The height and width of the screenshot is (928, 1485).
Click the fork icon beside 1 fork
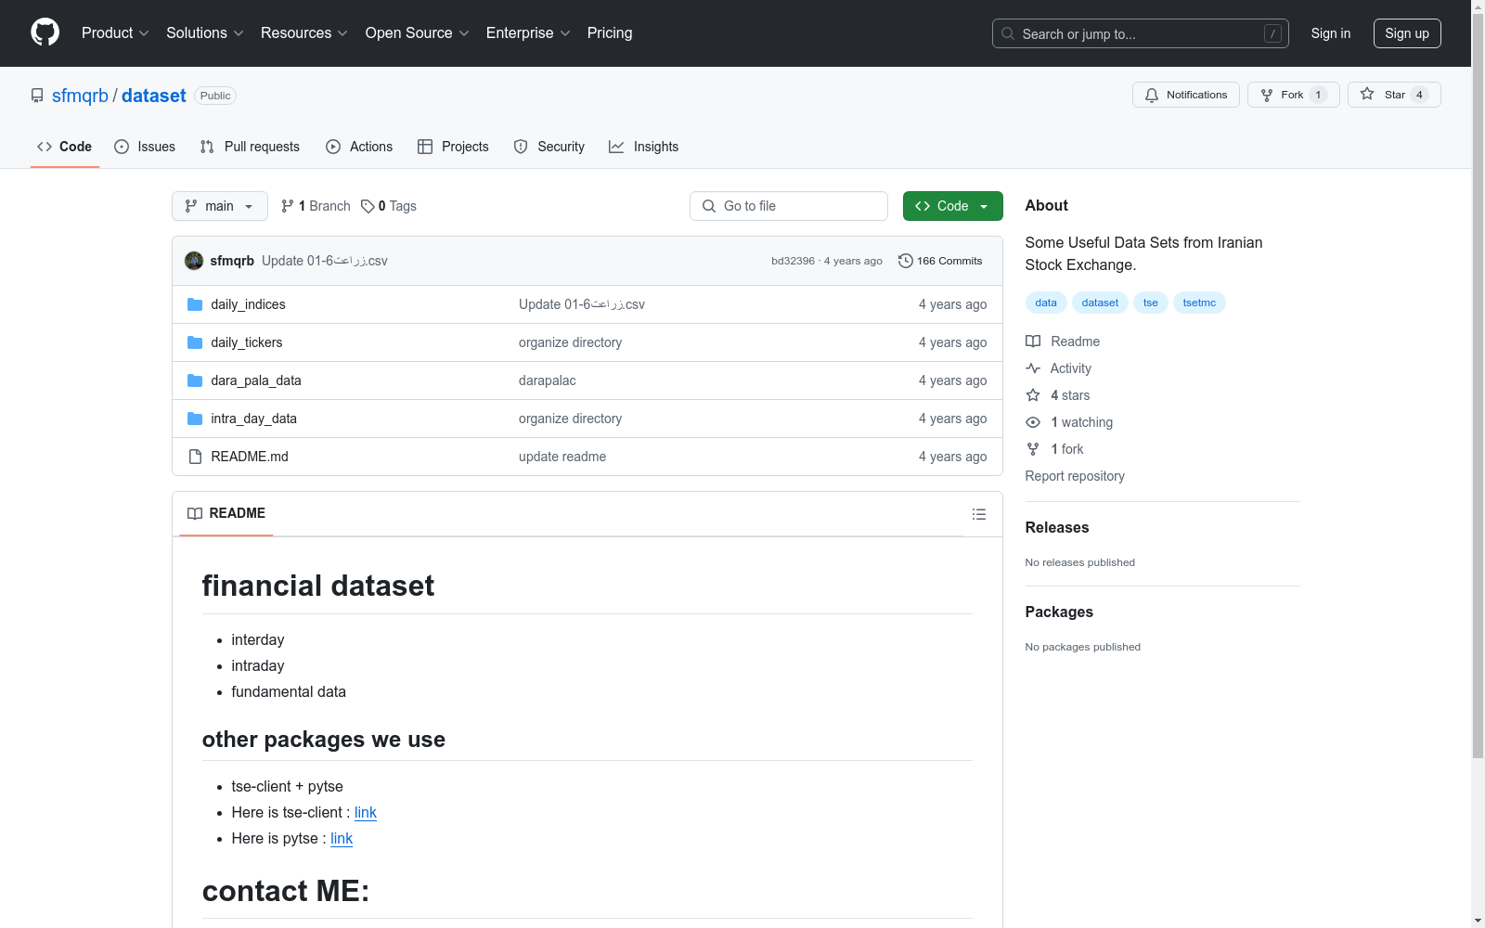tap(1033, 449)
